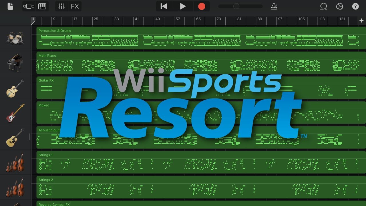This screenshot has width=366, height=206.
Task: Select the Reverse Cymbal FX region
Action: pos(201,203)
